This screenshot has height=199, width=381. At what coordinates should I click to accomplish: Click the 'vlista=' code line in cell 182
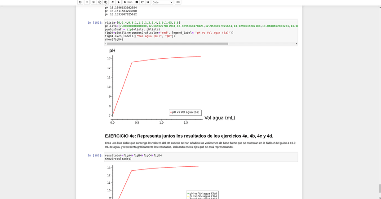pyautogui.click(x=142, y=22)
